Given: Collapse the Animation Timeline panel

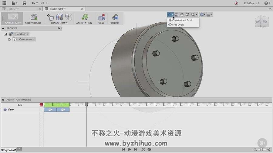Looking at the screenshot, I should click(x=3, y=100).
